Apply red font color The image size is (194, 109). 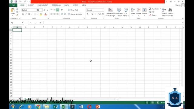point(45,14)
